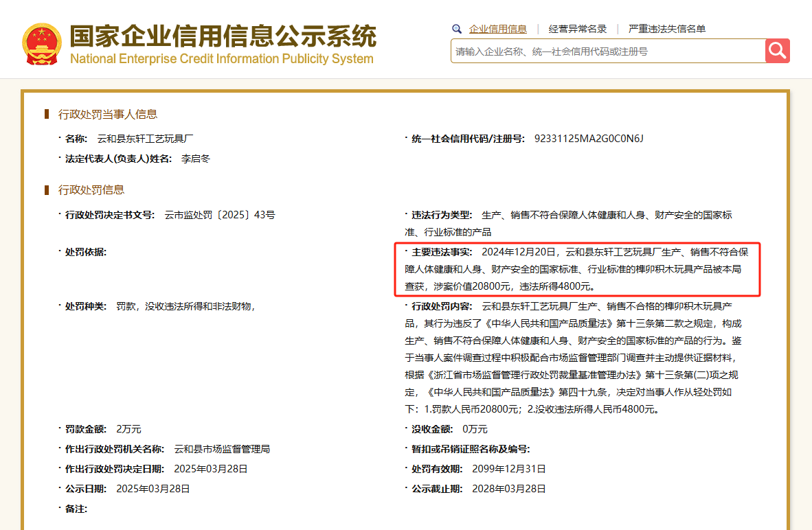Click the 法定代表人(负责人)姓名 label

click(118, 159)
